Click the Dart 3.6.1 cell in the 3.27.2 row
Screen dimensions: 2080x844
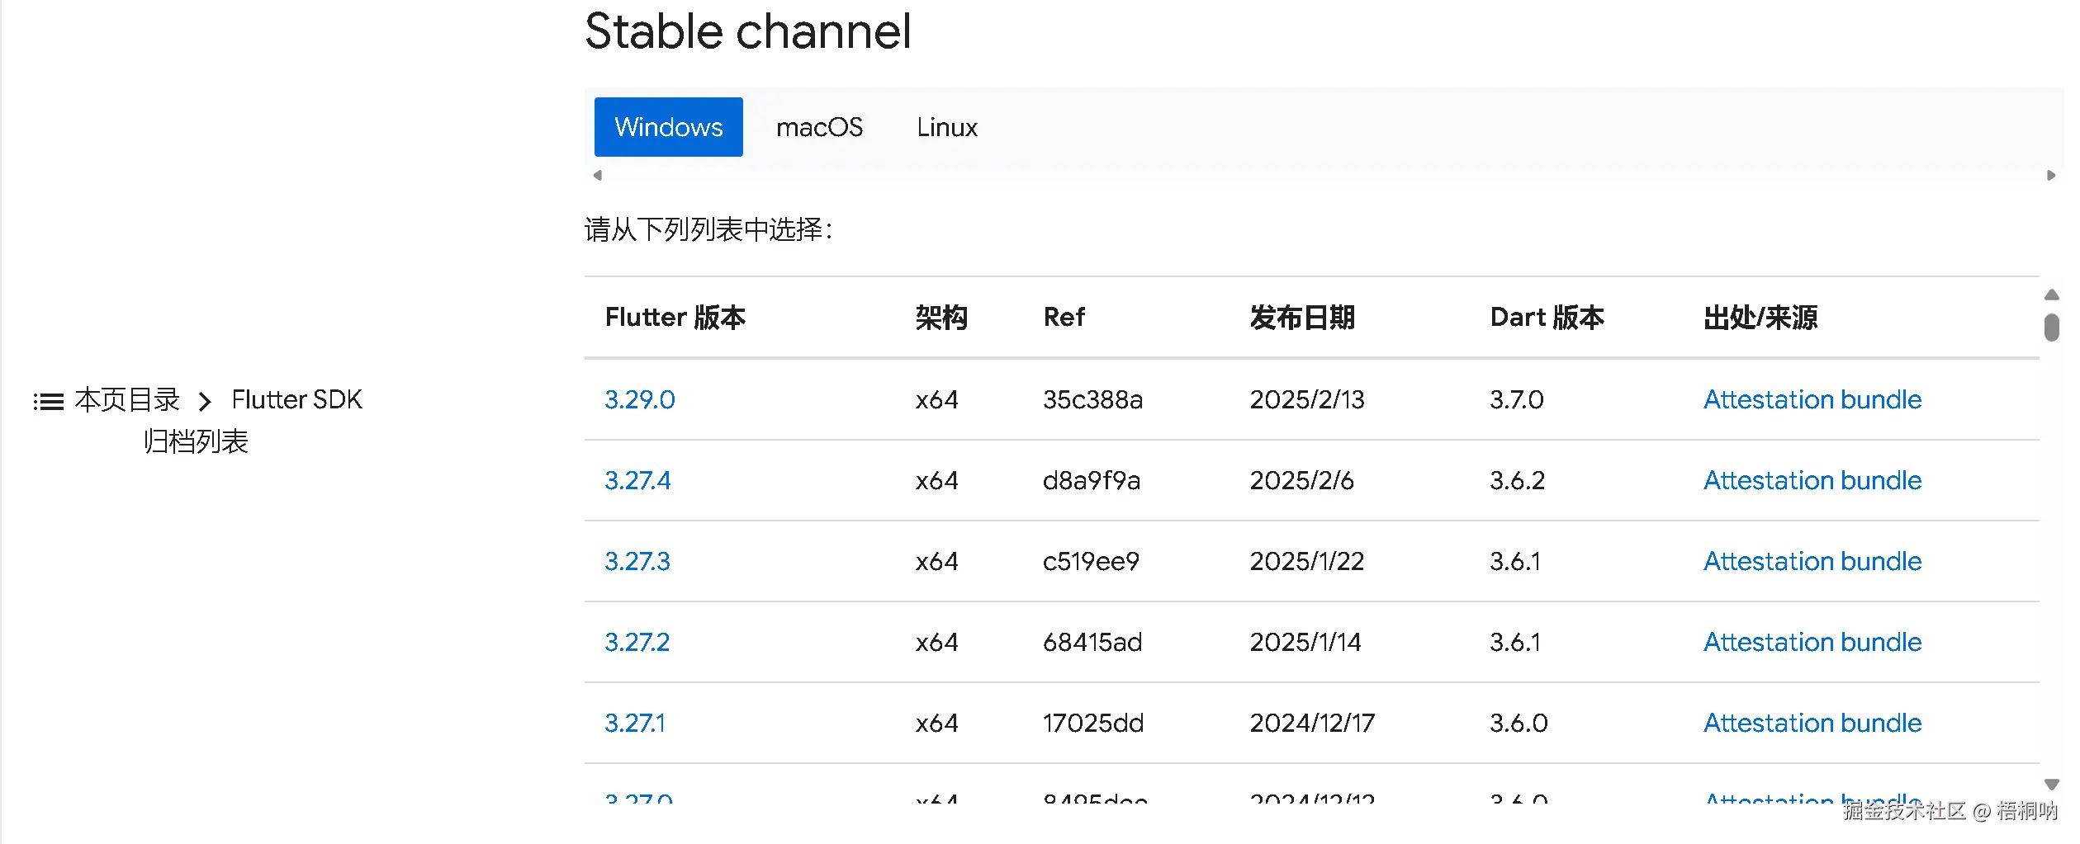1515,643
